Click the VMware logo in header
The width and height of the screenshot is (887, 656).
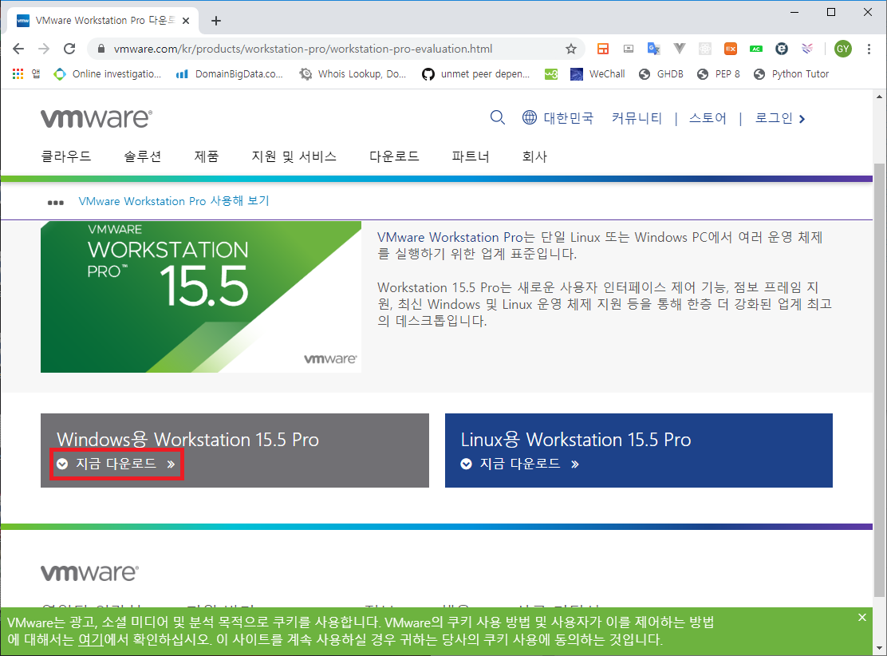(97, 118)
